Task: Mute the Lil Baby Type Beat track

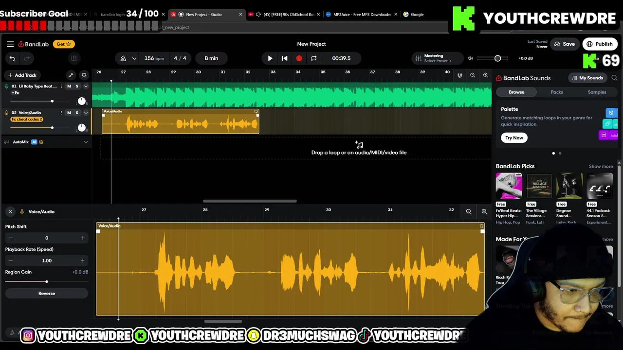Action: pyautogui.click(x=69, y=87)
